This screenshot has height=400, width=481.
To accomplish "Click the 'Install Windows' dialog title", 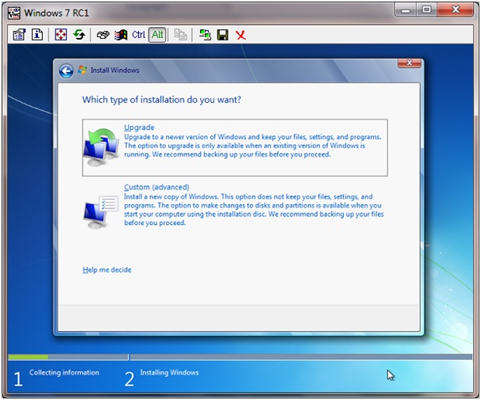I will [x=115, y=70].
